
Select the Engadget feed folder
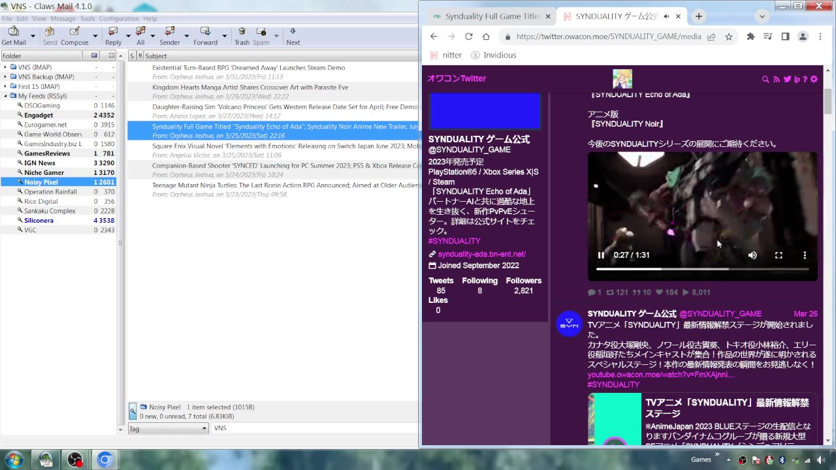pyautogui.click(x=39, y=115)
